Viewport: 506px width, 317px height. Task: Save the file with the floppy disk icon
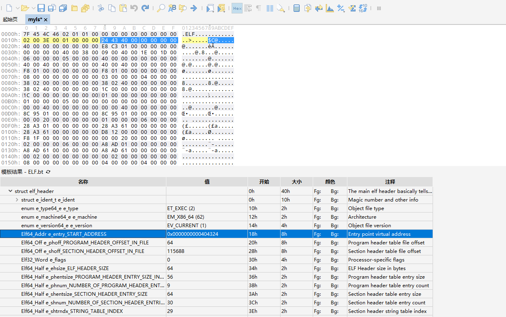(x=41, y=8)
